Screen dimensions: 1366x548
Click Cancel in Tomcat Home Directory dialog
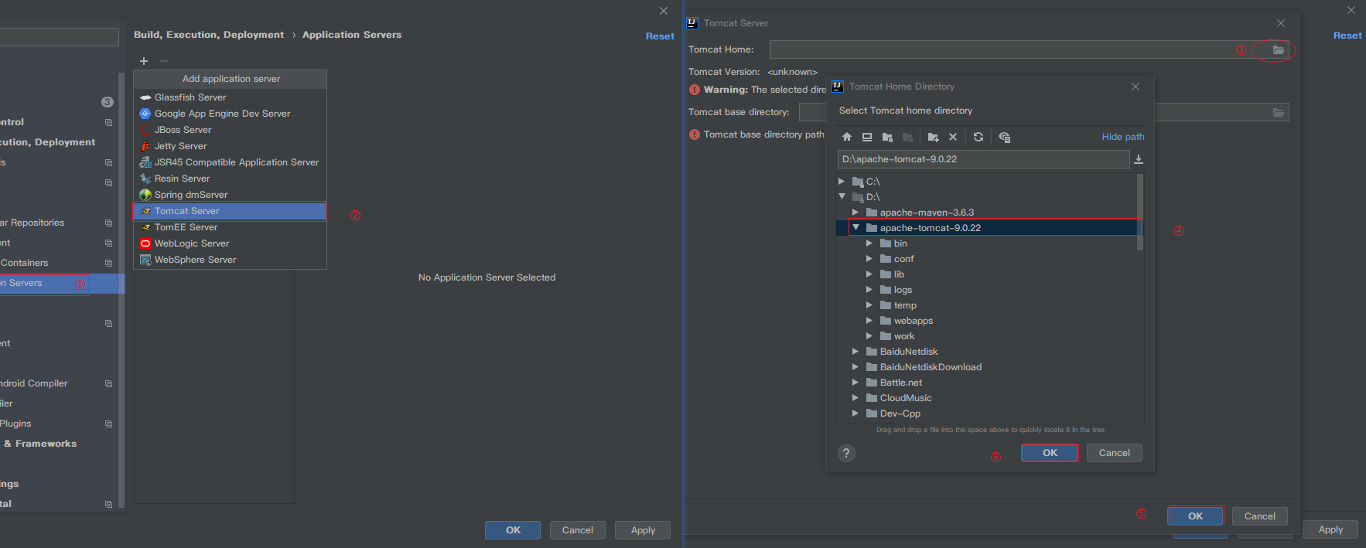[1115, 453]
